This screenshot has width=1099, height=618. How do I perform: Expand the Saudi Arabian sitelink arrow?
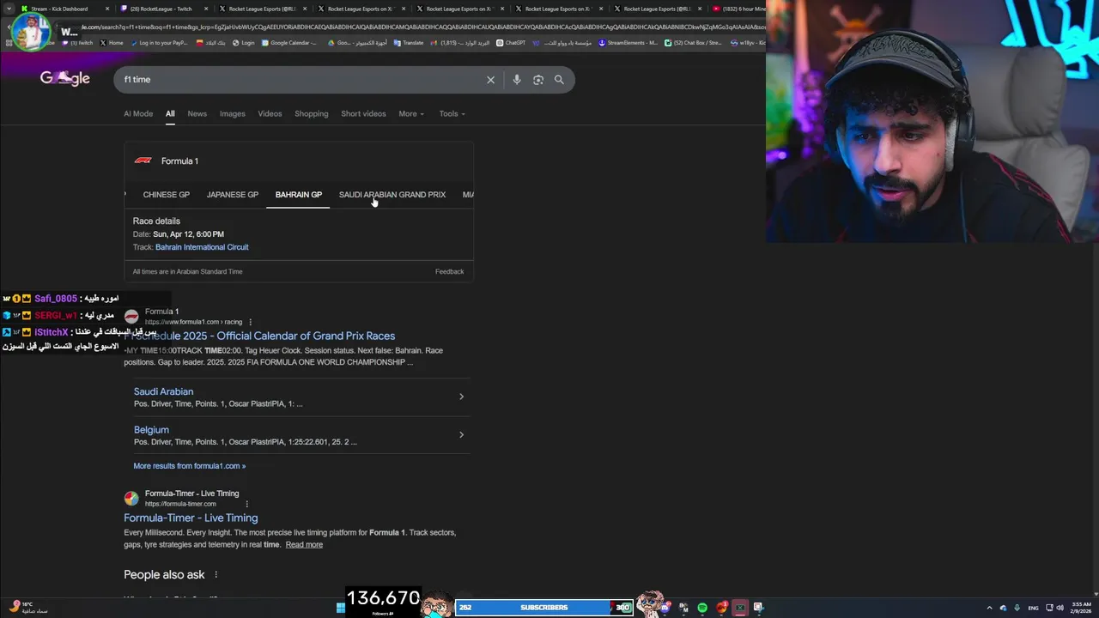coord(461,397)
